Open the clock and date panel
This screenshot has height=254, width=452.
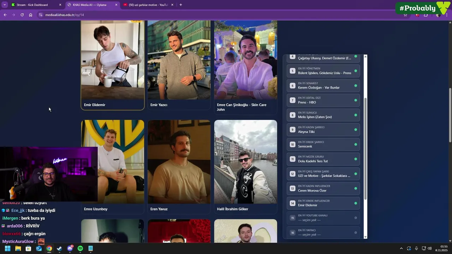pos(441,248)
